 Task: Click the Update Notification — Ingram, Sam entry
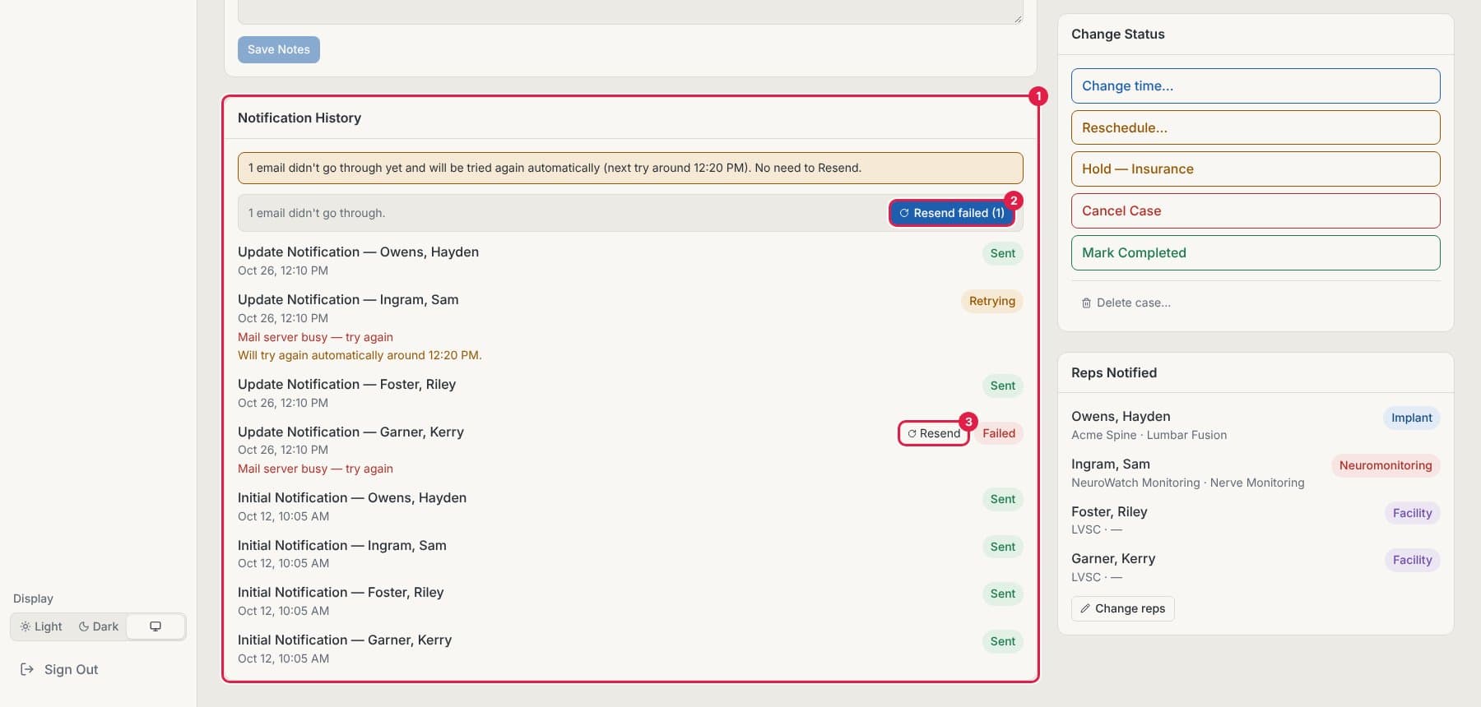(x=630, y=327)
